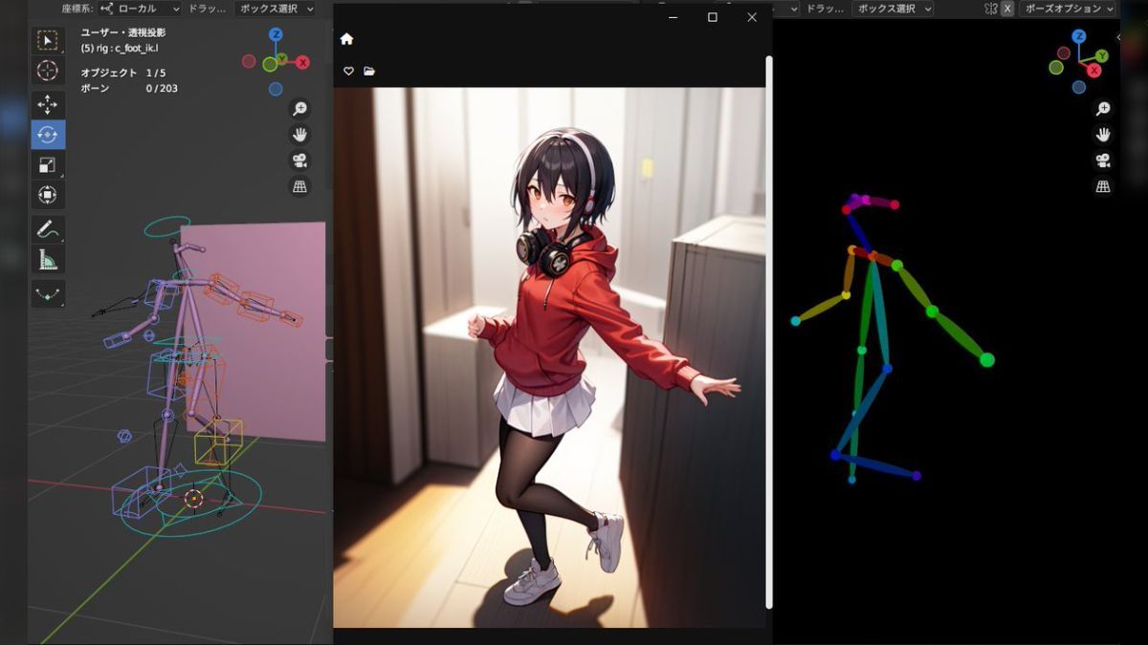
Task: Toggle camera view in left viewport
Action: pyautogui.click(x=299, y=161)
